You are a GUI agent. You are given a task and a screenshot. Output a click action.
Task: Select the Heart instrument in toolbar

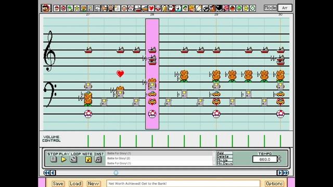coord(151,8)
